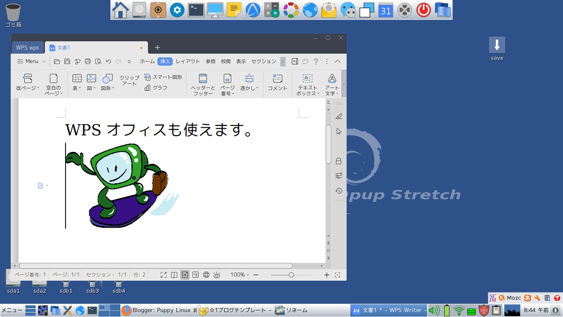Switch to WPS wps tab

[x=27, y=48]
